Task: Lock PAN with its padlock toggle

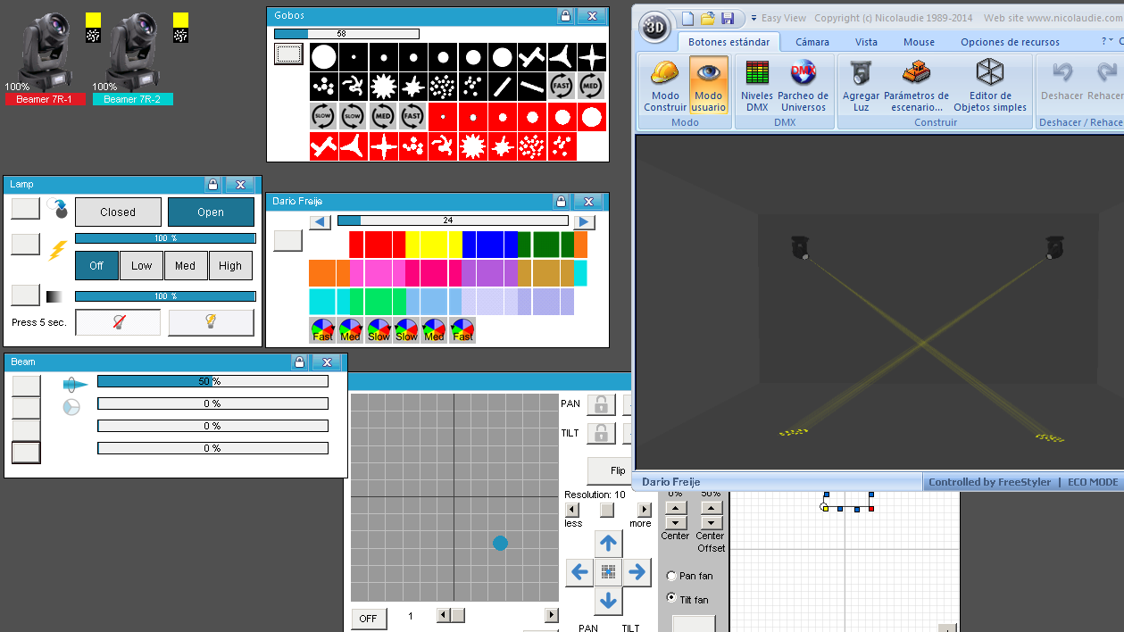Action: 600,403
